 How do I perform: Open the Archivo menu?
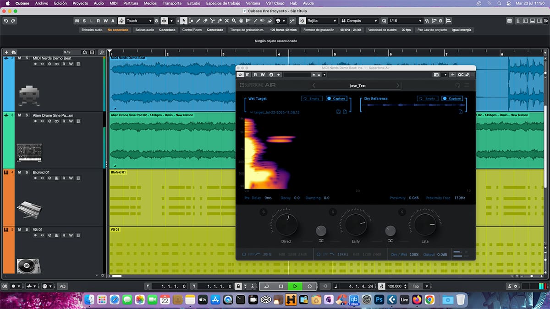click(x=42, y=3)
